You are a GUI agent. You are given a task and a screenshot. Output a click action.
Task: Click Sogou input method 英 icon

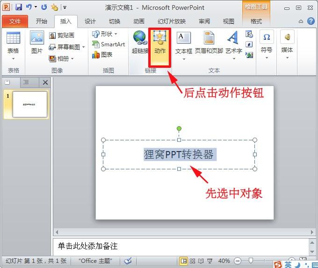click(x=288, y=265)
